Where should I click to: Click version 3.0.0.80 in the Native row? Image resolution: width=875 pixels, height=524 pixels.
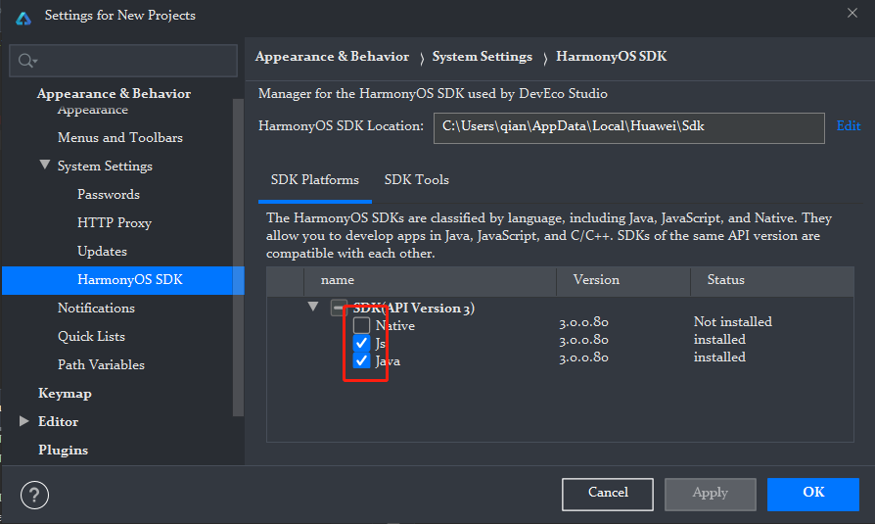(583, 322)
